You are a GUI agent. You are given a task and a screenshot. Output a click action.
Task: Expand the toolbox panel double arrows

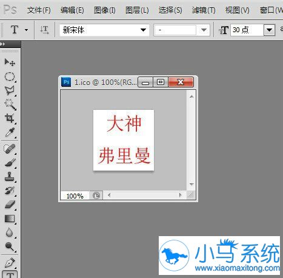click(x=2, y=44)
